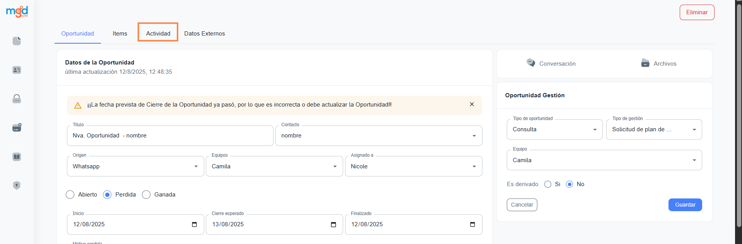Click into the Titulo text field

[x=170, y=136]
